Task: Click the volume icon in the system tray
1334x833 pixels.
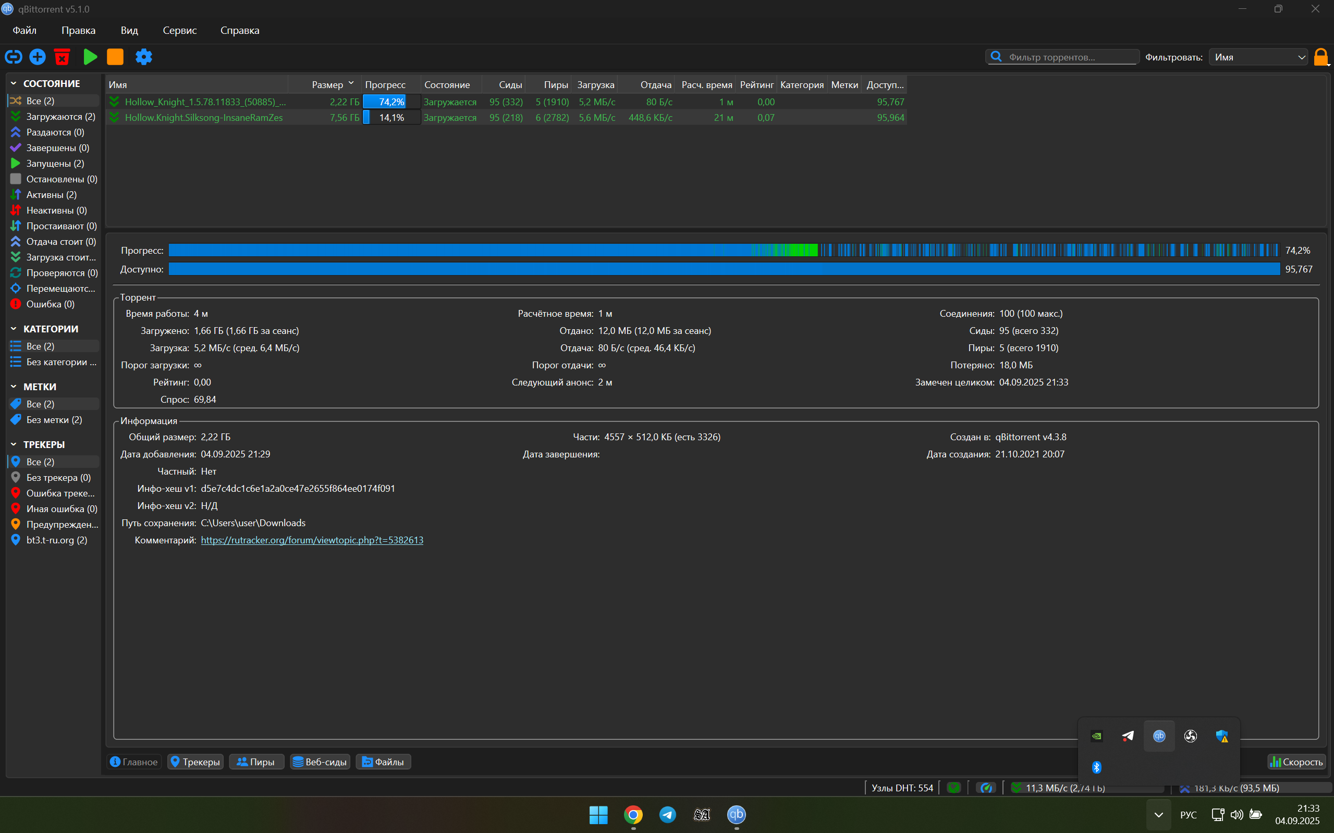Action: pos(1237,814)
